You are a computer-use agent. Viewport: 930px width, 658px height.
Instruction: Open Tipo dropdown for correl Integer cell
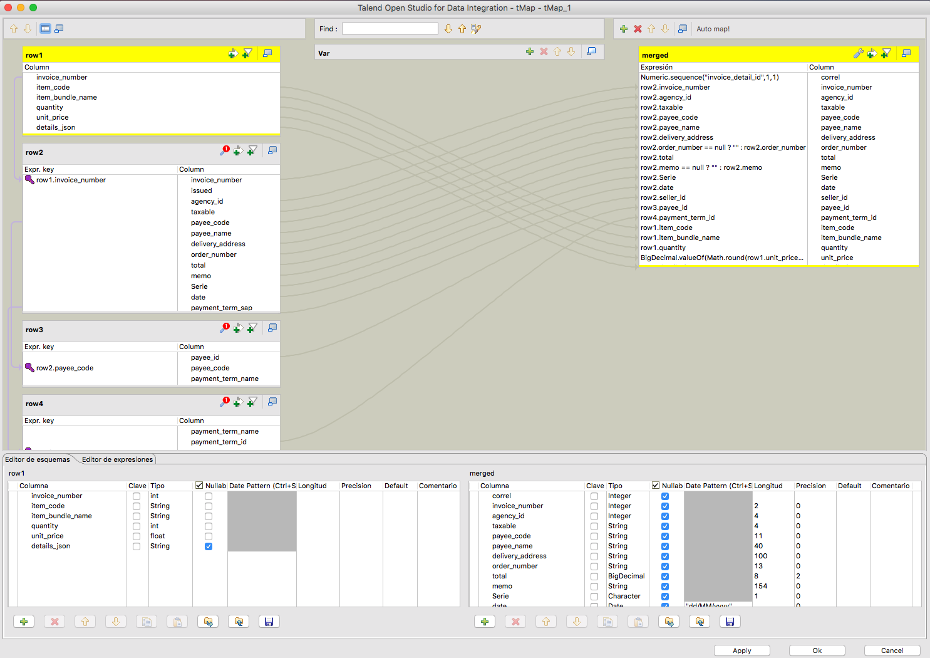[x=627, y=496]
